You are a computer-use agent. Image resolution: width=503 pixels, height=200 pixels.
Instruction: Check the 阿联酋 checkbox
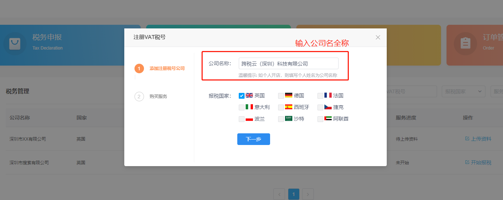320,119
